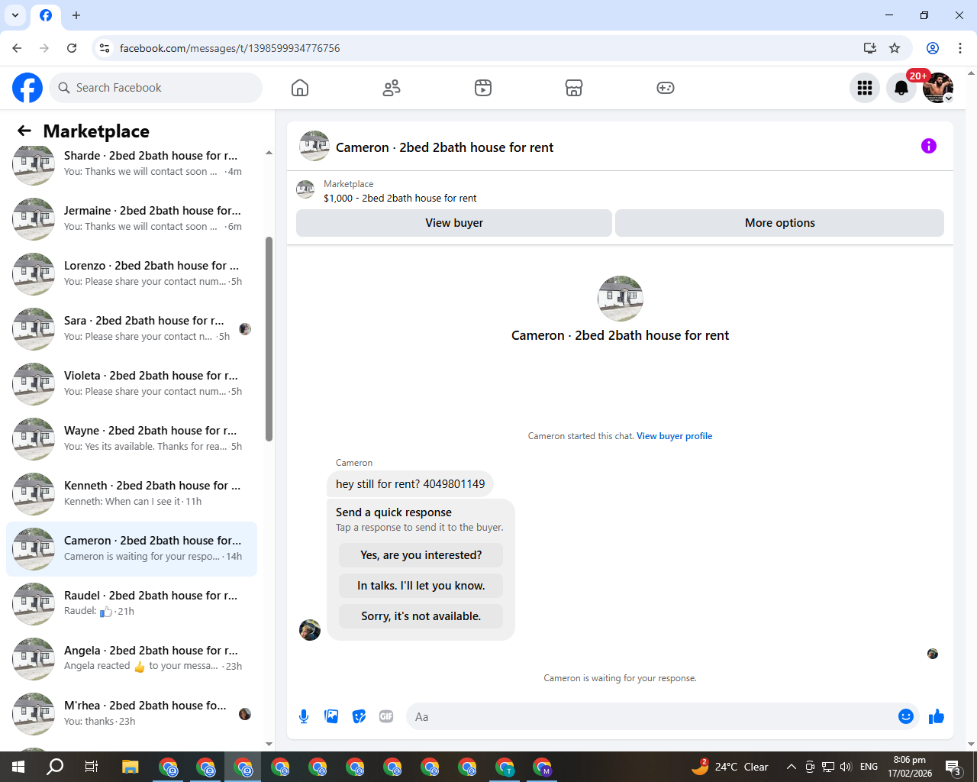Click the conversation list scroll down arrow

tap(269, 743)
